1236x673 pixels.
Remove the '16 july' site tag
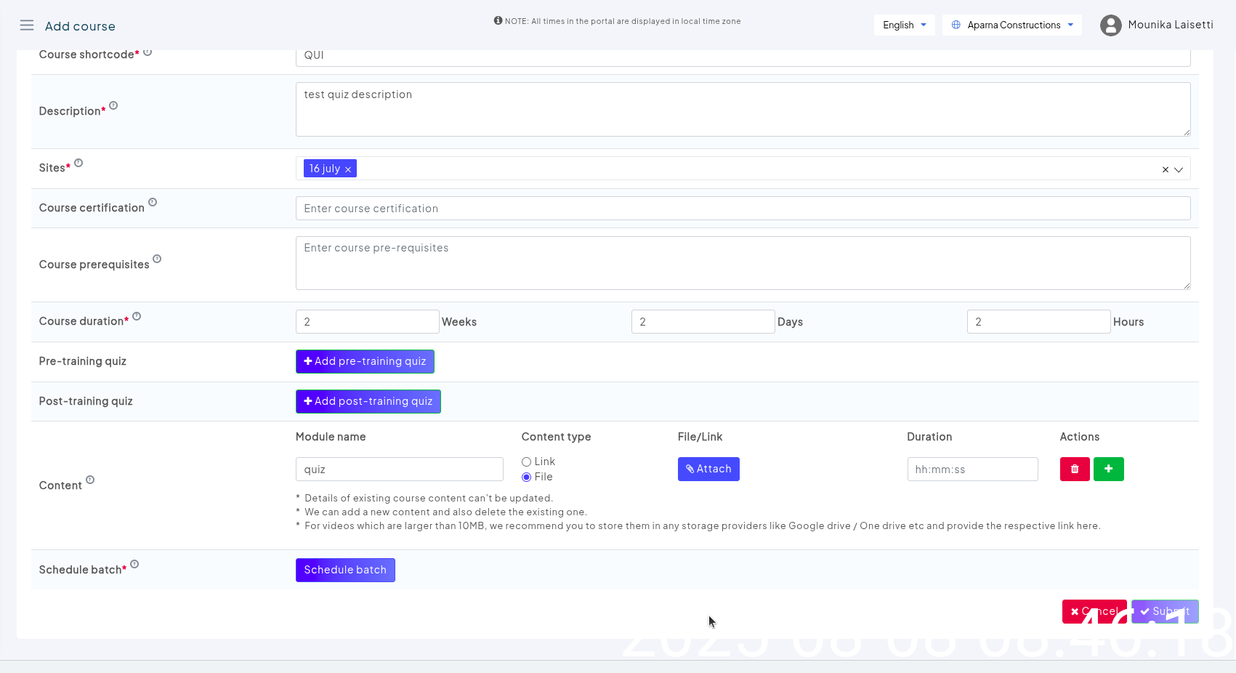(x=348, y=169)
